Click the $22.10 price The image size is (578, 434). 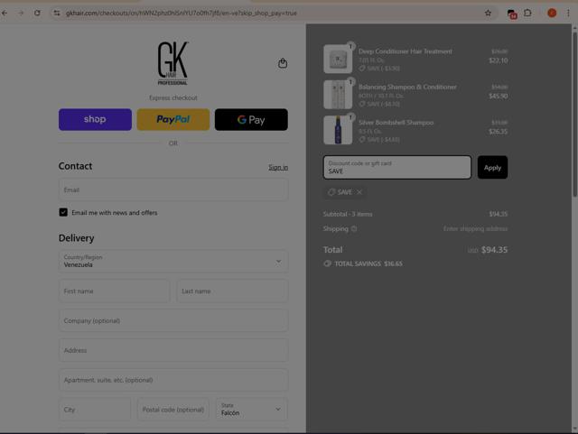(499, 60)
